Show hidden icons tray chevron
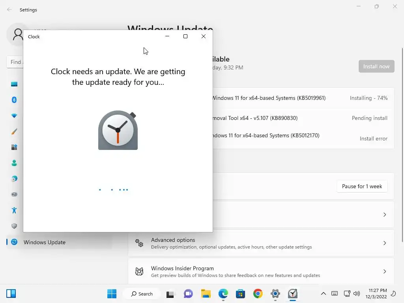The height and width of the screenshot is (303, 404). click(x=324, y=294)
